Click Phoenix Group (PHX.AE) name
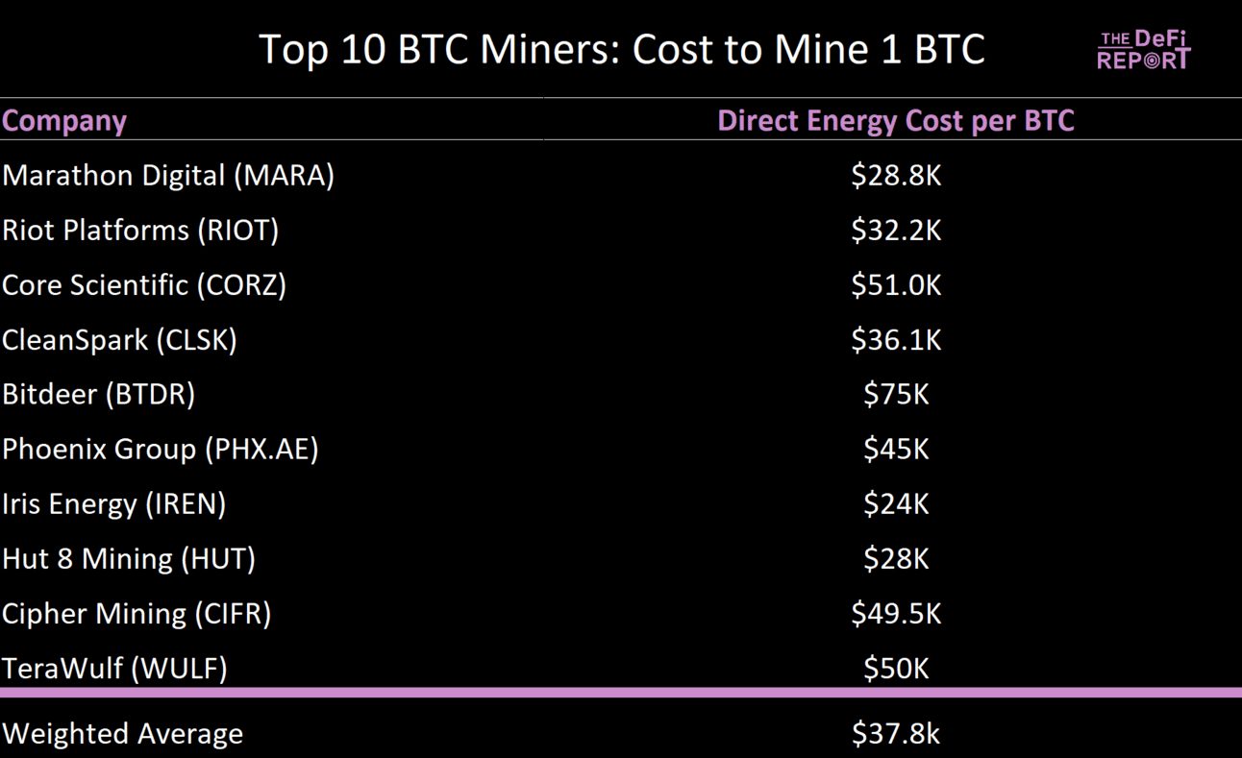 coord(161,450)
